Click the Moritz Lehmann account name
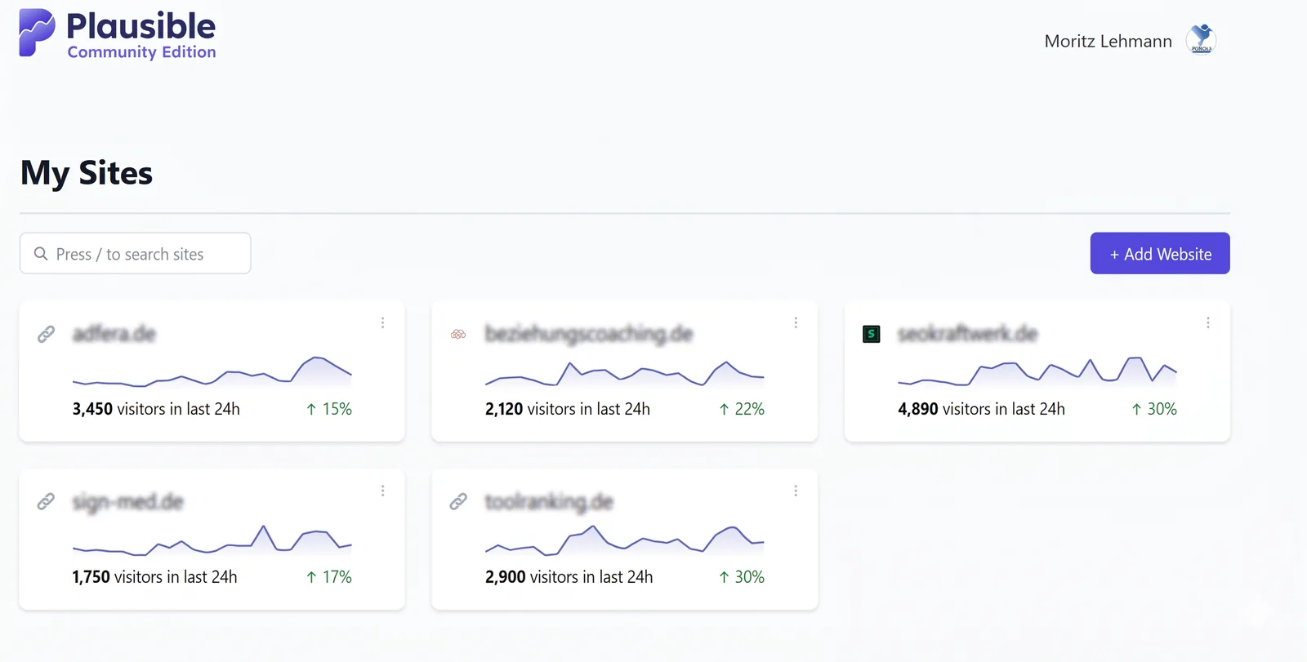 click(x=1108, y=41)
